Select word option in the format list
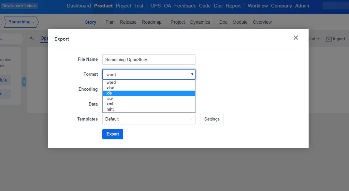The image size is (349, 191). coord(149,83)
